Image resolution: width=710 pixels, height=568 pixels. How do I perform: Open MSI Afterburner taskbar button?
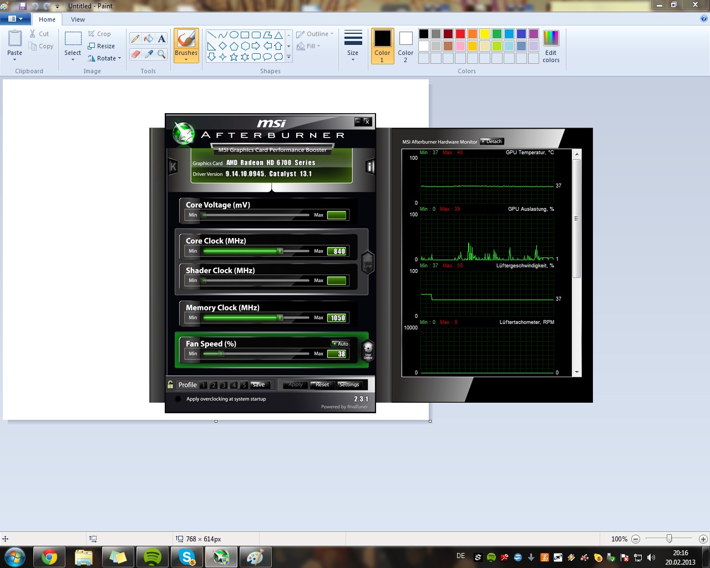click(x=221, y=557)
